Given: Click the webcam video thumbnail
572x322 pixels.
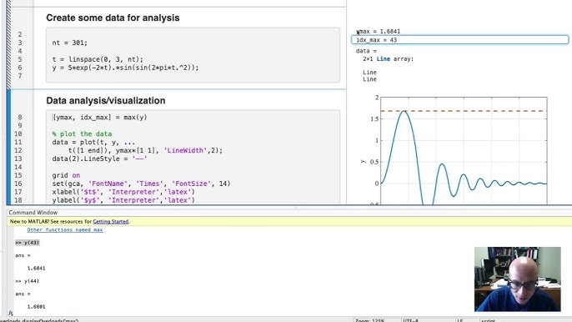Looking at the screenshot, I should 517,279.
